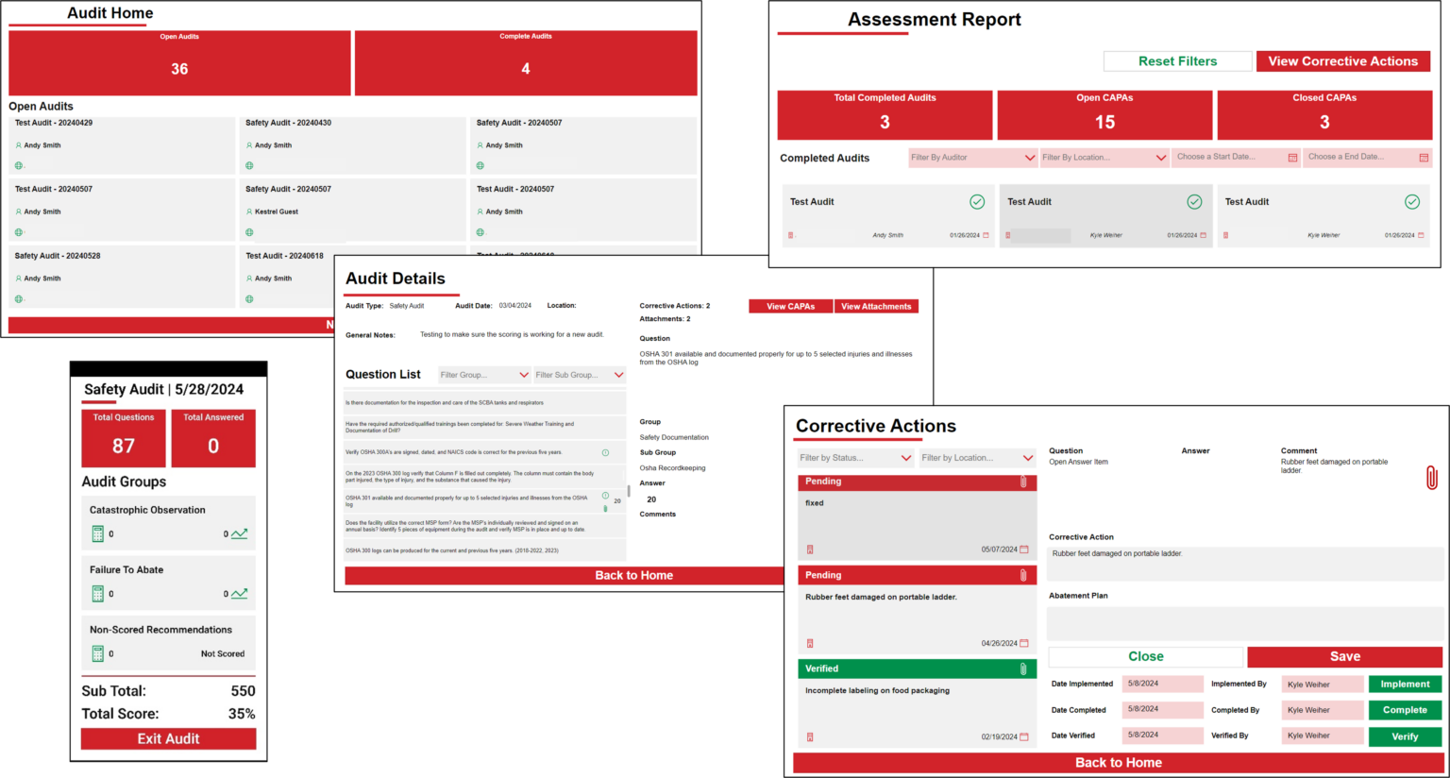Screen dimensions: 1450x778
Task: Click the large red paperclip next to the Comment field
Action: pyautogui.click(x=1431, y=478)
